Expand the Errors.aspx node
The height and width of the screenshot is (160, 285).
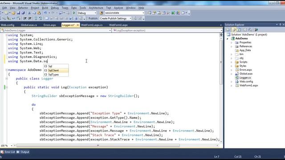232,70
